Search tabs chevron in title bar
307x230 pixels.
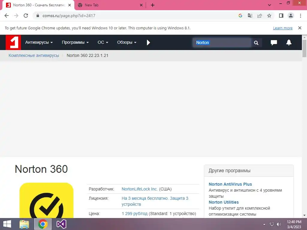click(270, 5)
